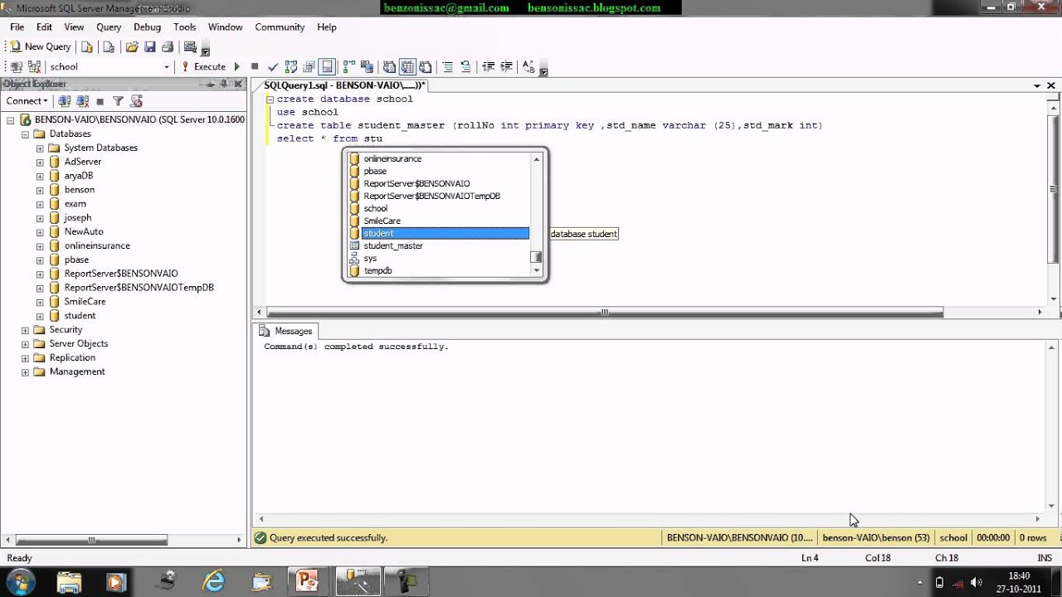Click the Save disk icon
Image resolution: width=1062 pixels, height=597 pixels.
click(x=149, y=47)
